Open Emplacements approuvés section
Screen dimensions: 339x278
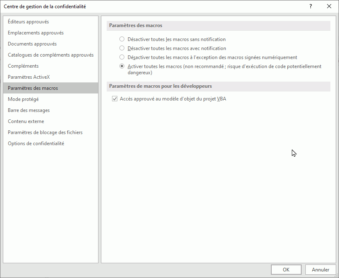(50, 33)
